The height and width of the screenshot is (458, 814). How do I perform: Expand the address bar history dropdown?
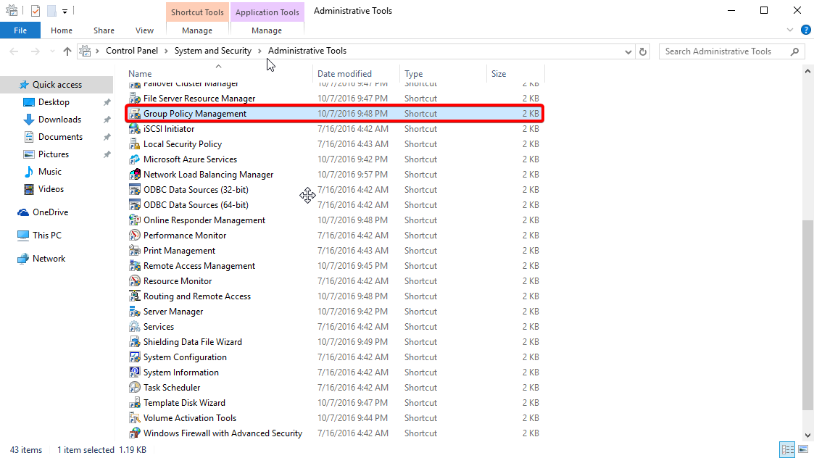click(x=628, y=51)
